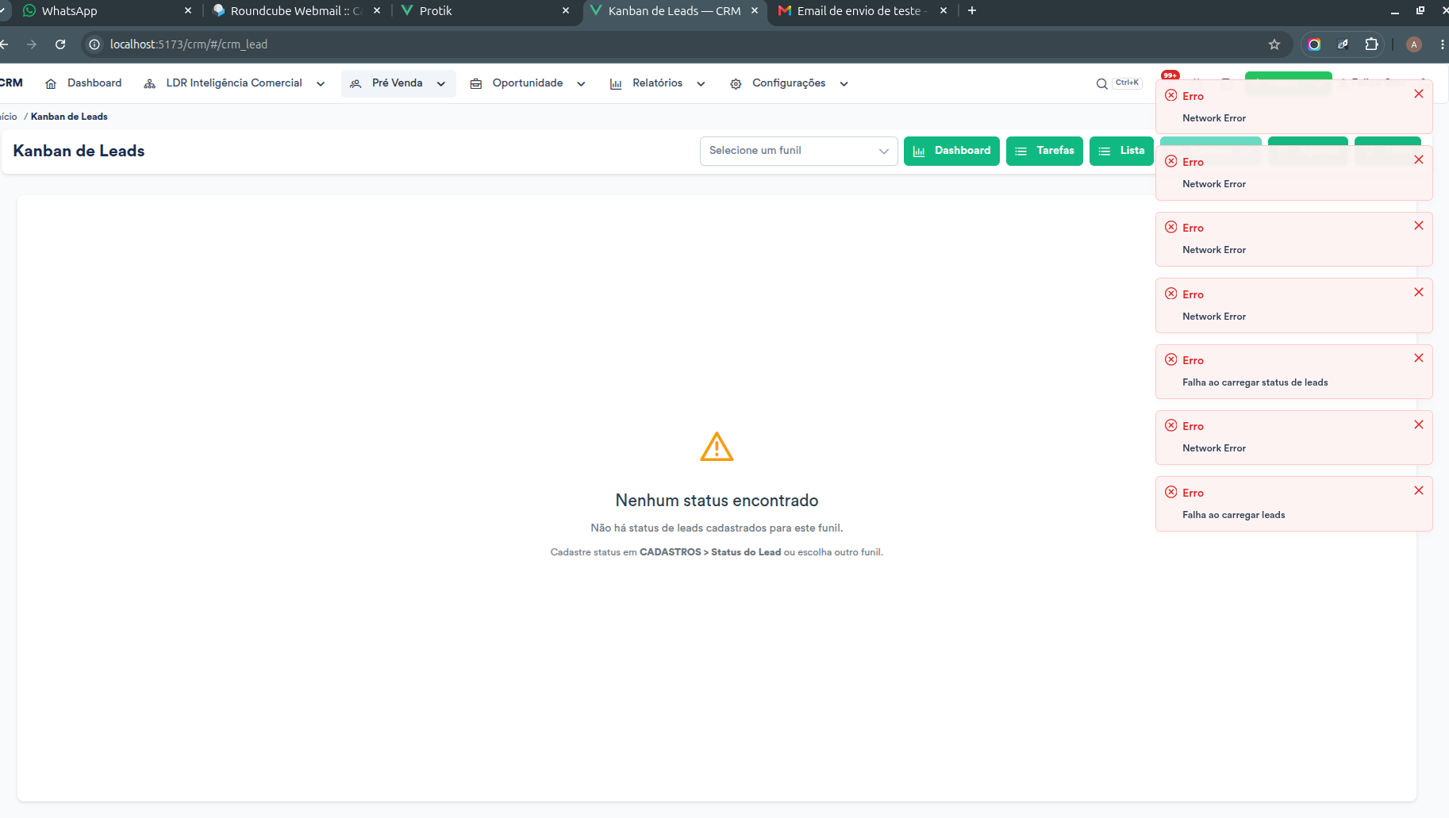Reload the page
Screen dimensions: 1449x818
[x=60, y=44]
